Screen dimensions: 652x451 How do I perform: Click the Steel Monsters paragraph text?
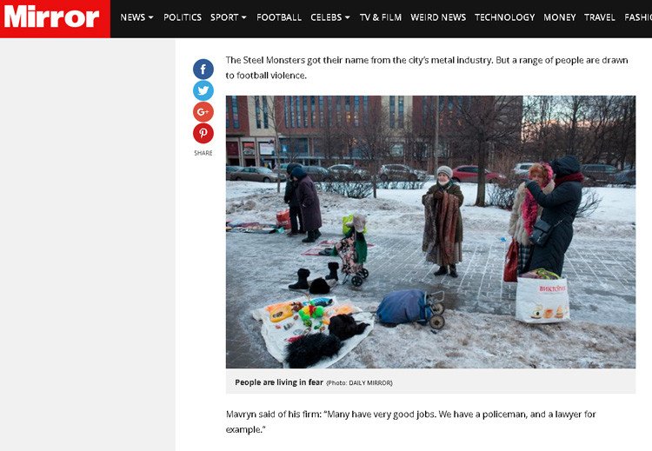point(427,68)
